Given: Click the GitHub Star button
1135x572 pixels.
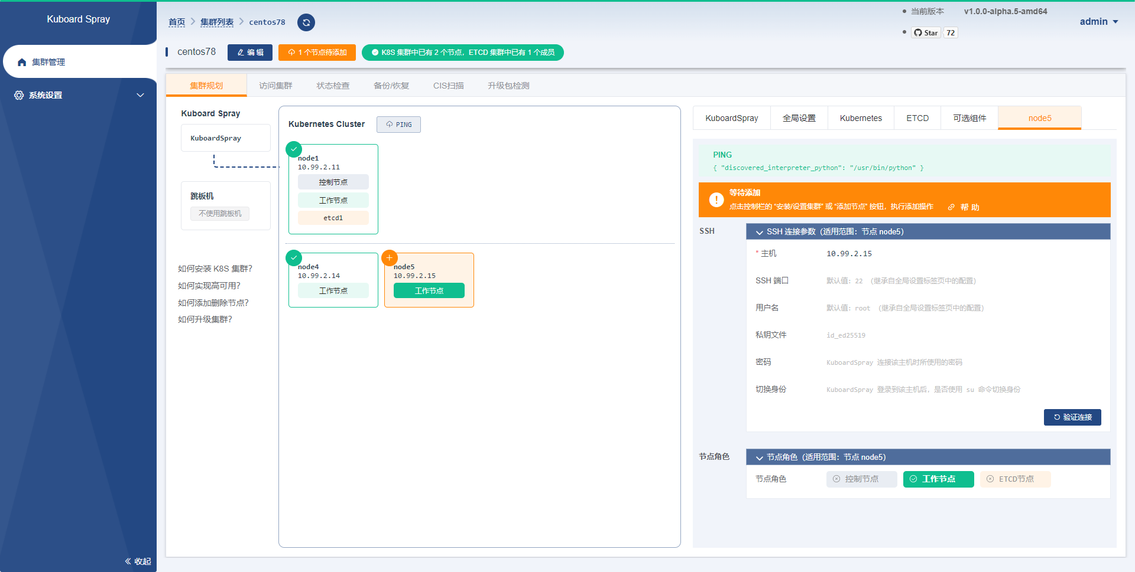Looking at the screenshot, I should click(x=926, y=32).
